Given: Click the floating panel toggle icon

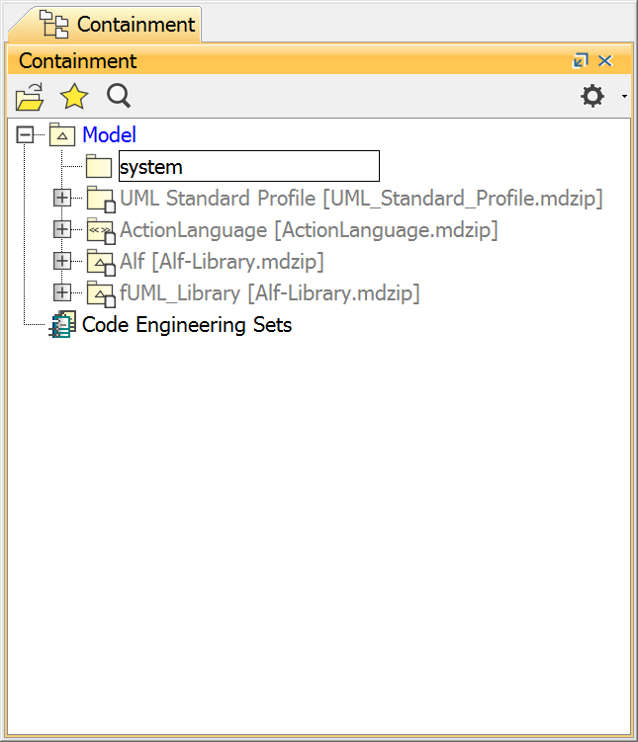Looking at the screenshot, I should [581, 61].
